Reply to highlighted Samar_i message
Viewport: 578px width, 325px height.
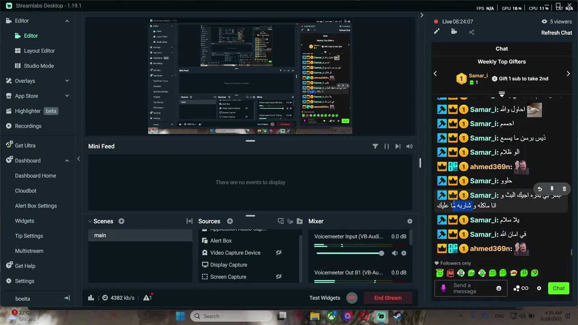pos(540,189)
